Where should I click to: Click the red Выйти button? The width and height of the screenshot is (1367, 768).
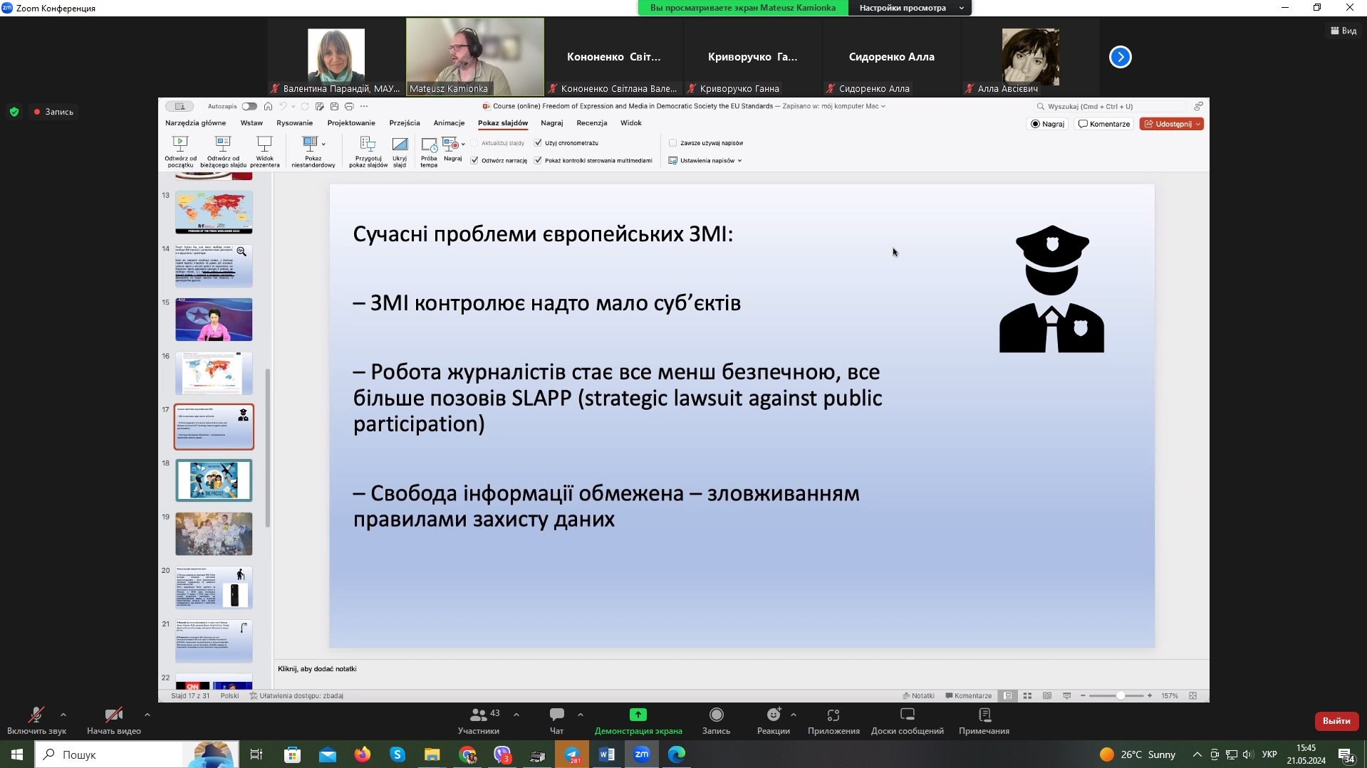(x=1336, y=721)
